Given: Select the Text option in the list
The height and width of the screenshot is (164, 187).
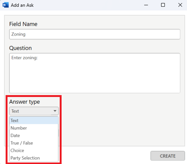Looking at the screenshot, I should pyautogui.click(x=34, y=121).
